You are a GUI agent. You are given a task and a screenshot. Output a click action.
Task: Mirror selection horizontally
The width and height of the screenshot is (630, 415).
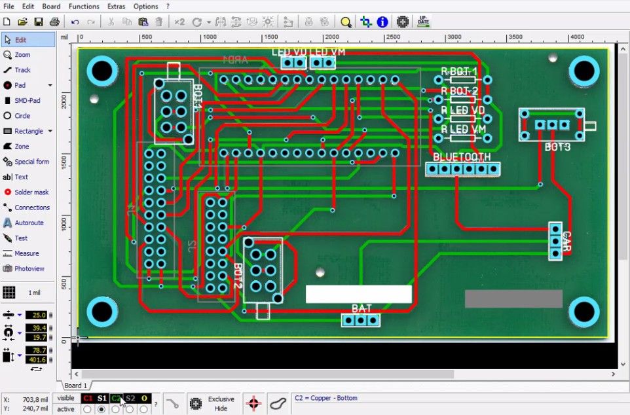(x=220, y=22)
